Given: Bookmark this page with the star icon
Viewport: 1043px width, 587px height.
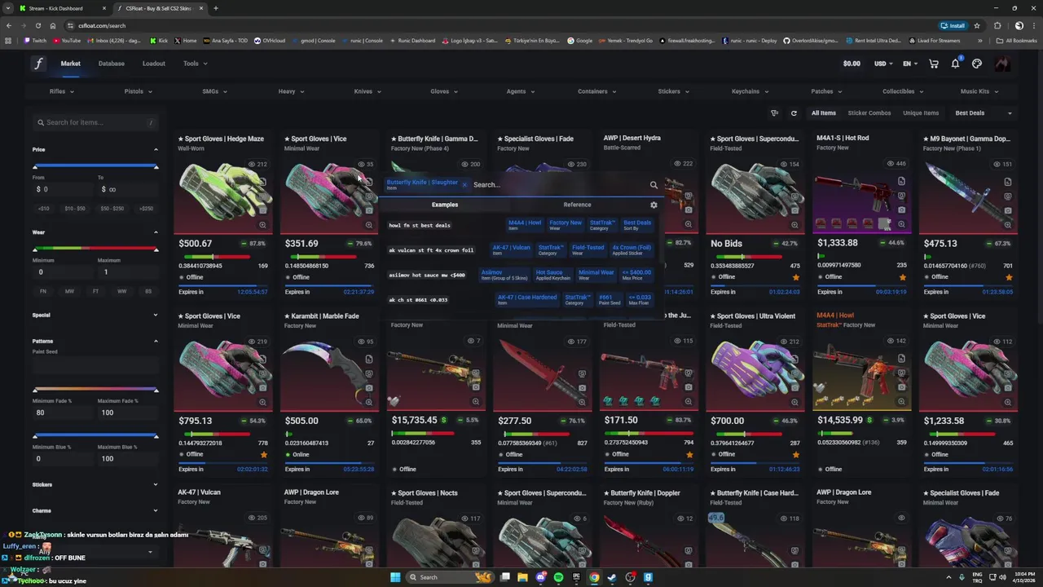Looking at the screenshot, I should tap(977, 25).
